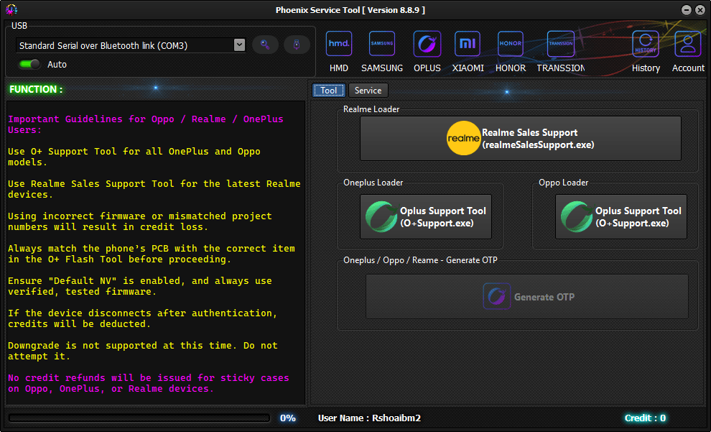The width and height of the screenshot is (711, 432).
Task: Click the Credit : 0 indicator
Action: click(x=645, y=418)
